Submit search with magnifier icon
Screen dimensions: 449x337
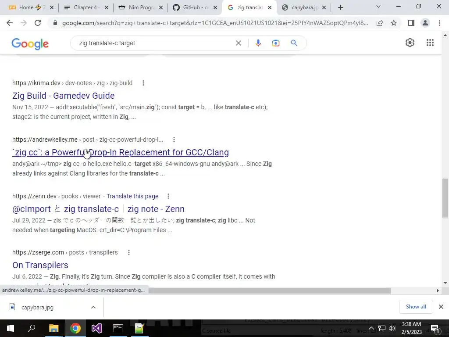[x=294, y=43]
